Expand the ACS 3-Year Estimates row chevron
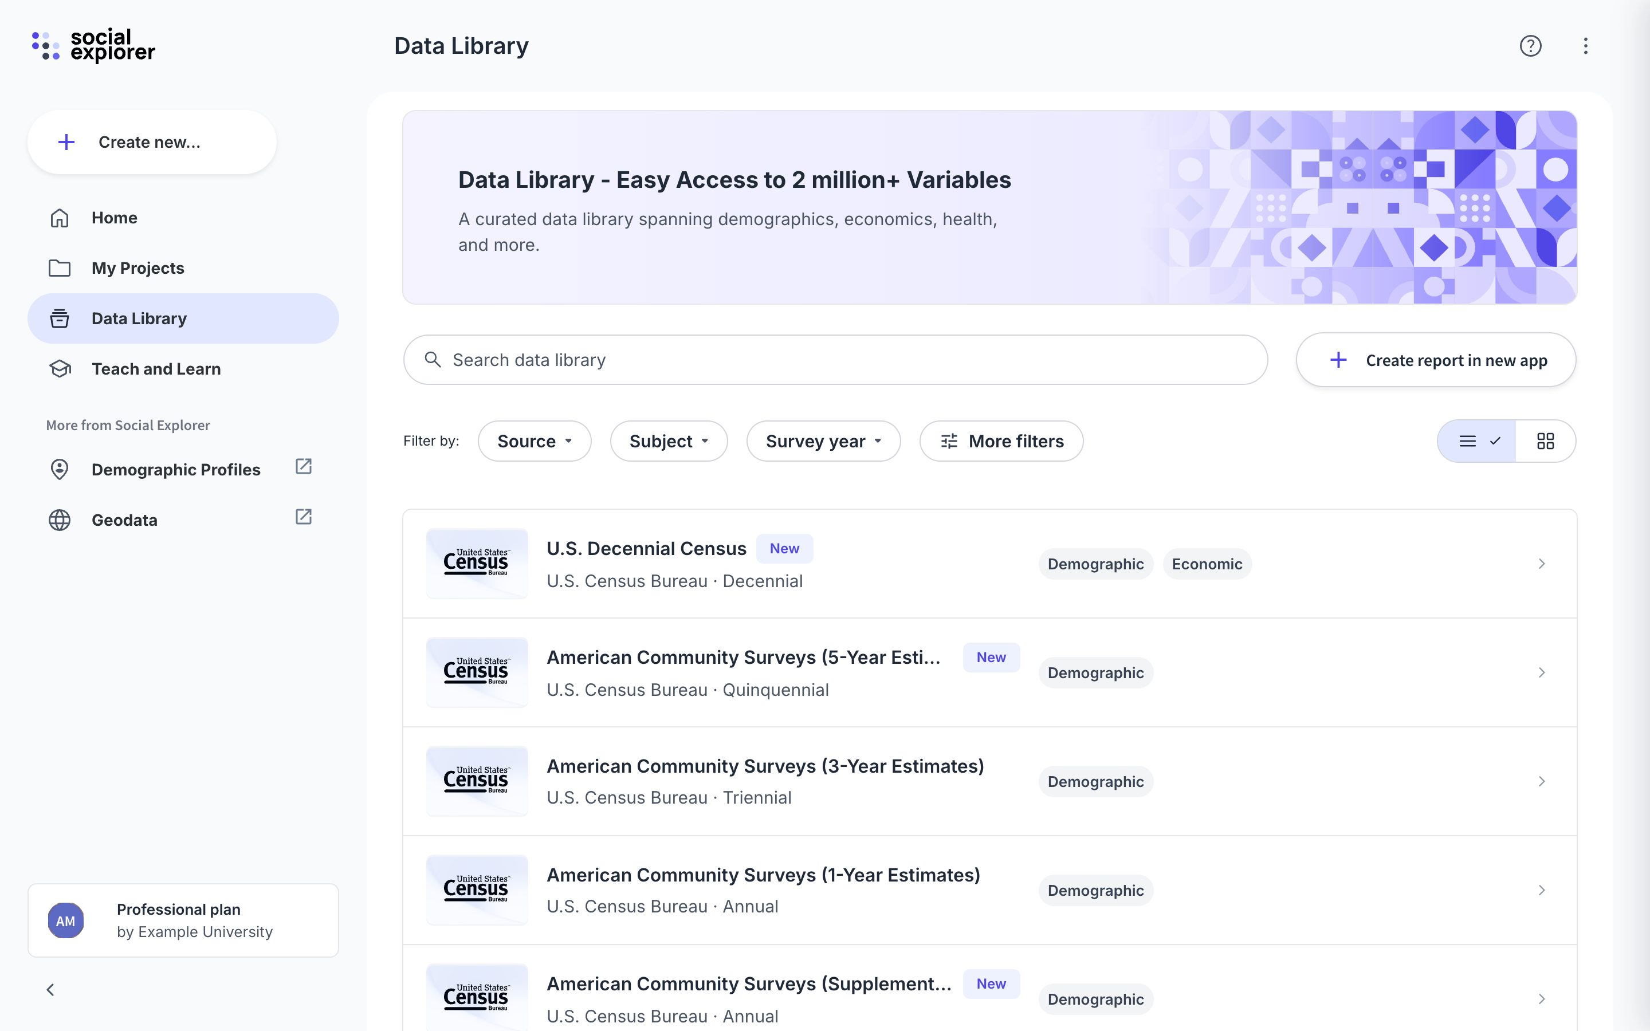 1542,781
